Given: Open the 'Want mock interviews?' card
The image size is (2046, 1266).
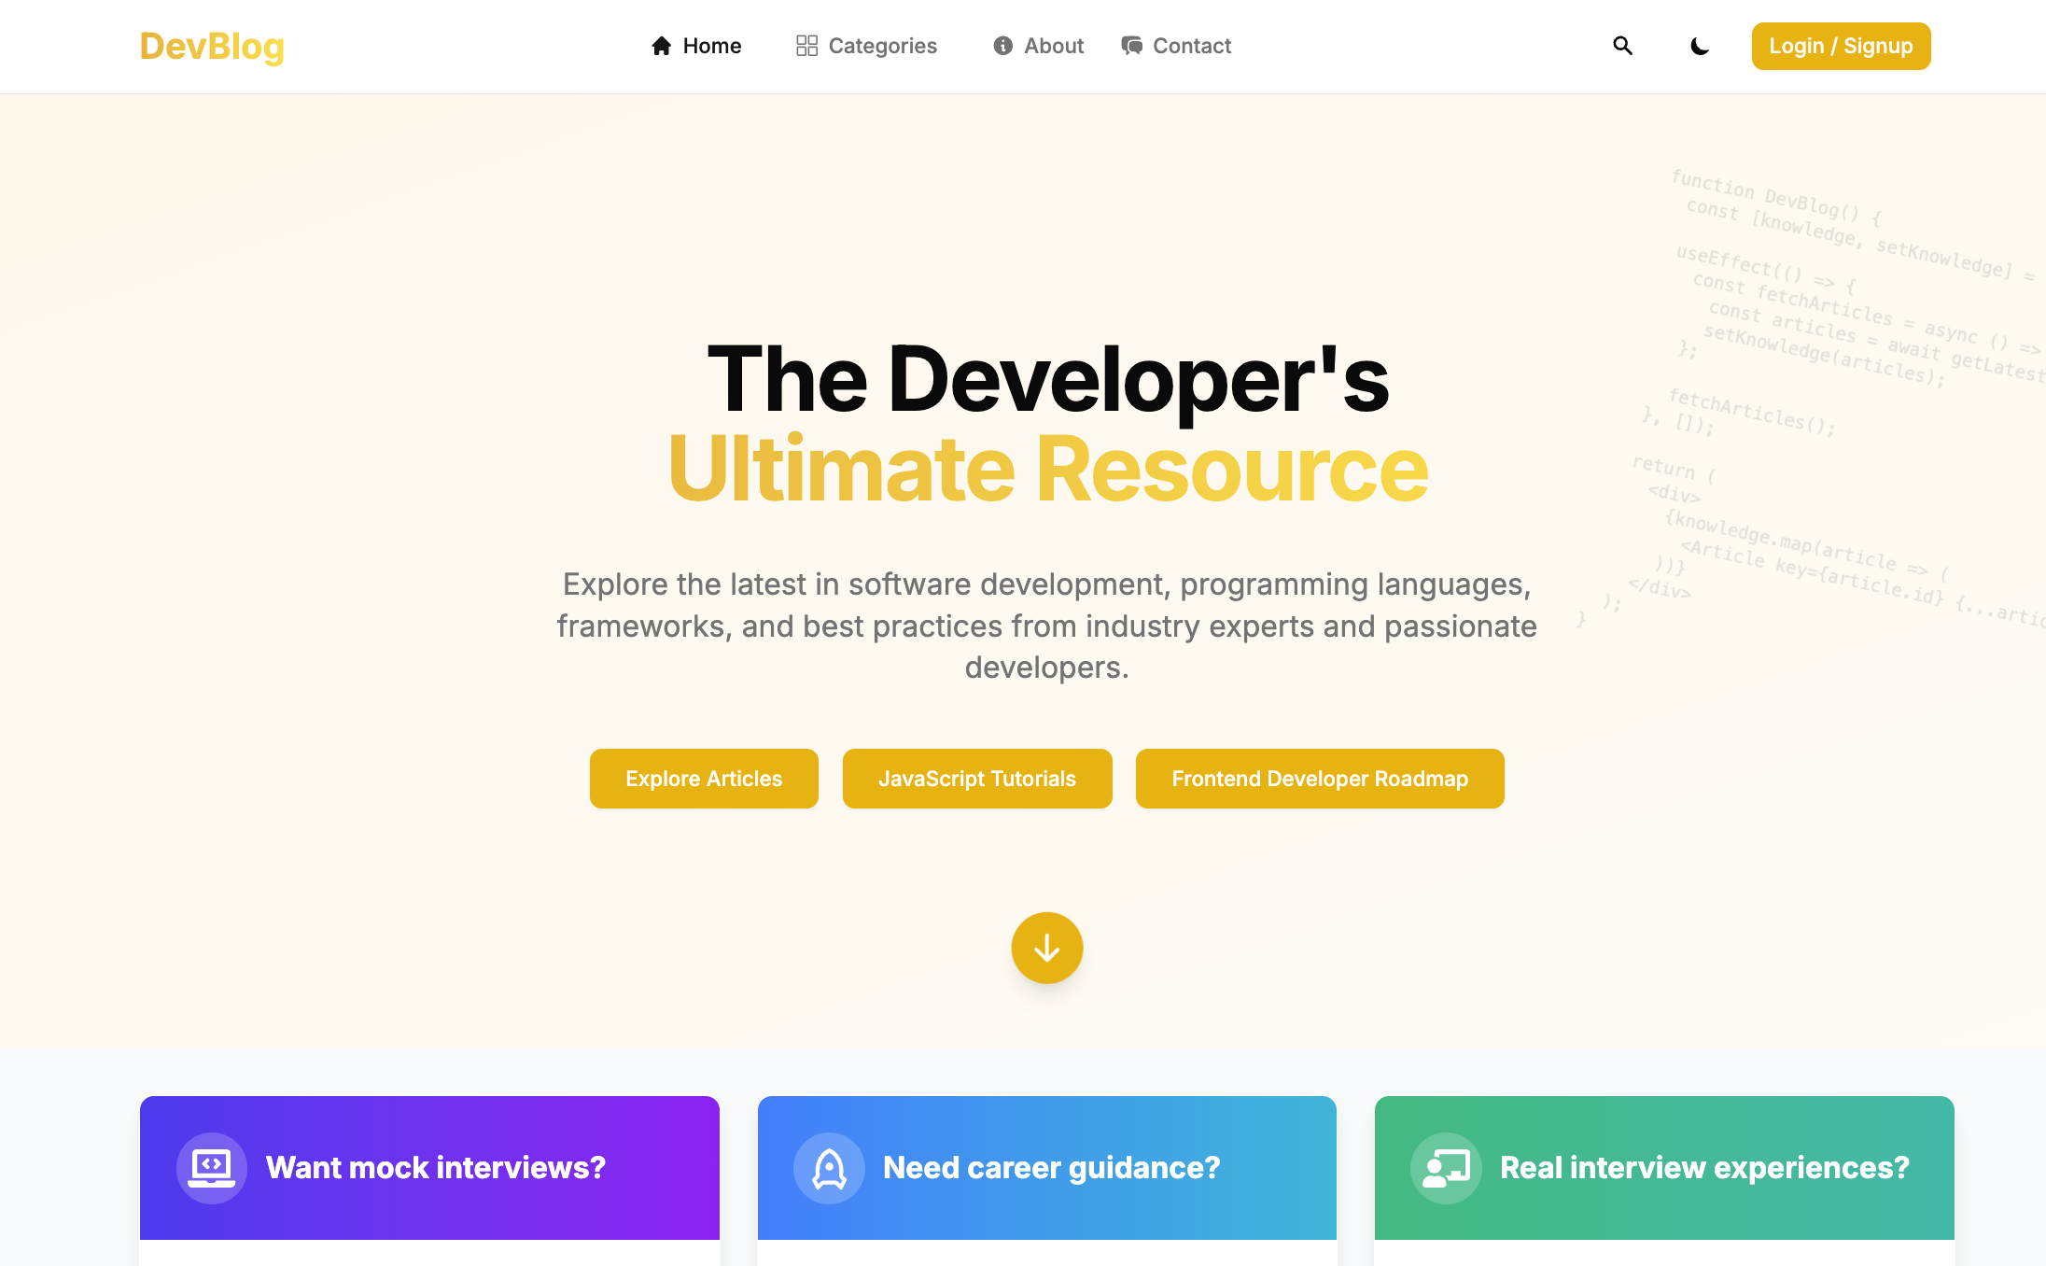Looking at the screenshot, I should 429,1168.
